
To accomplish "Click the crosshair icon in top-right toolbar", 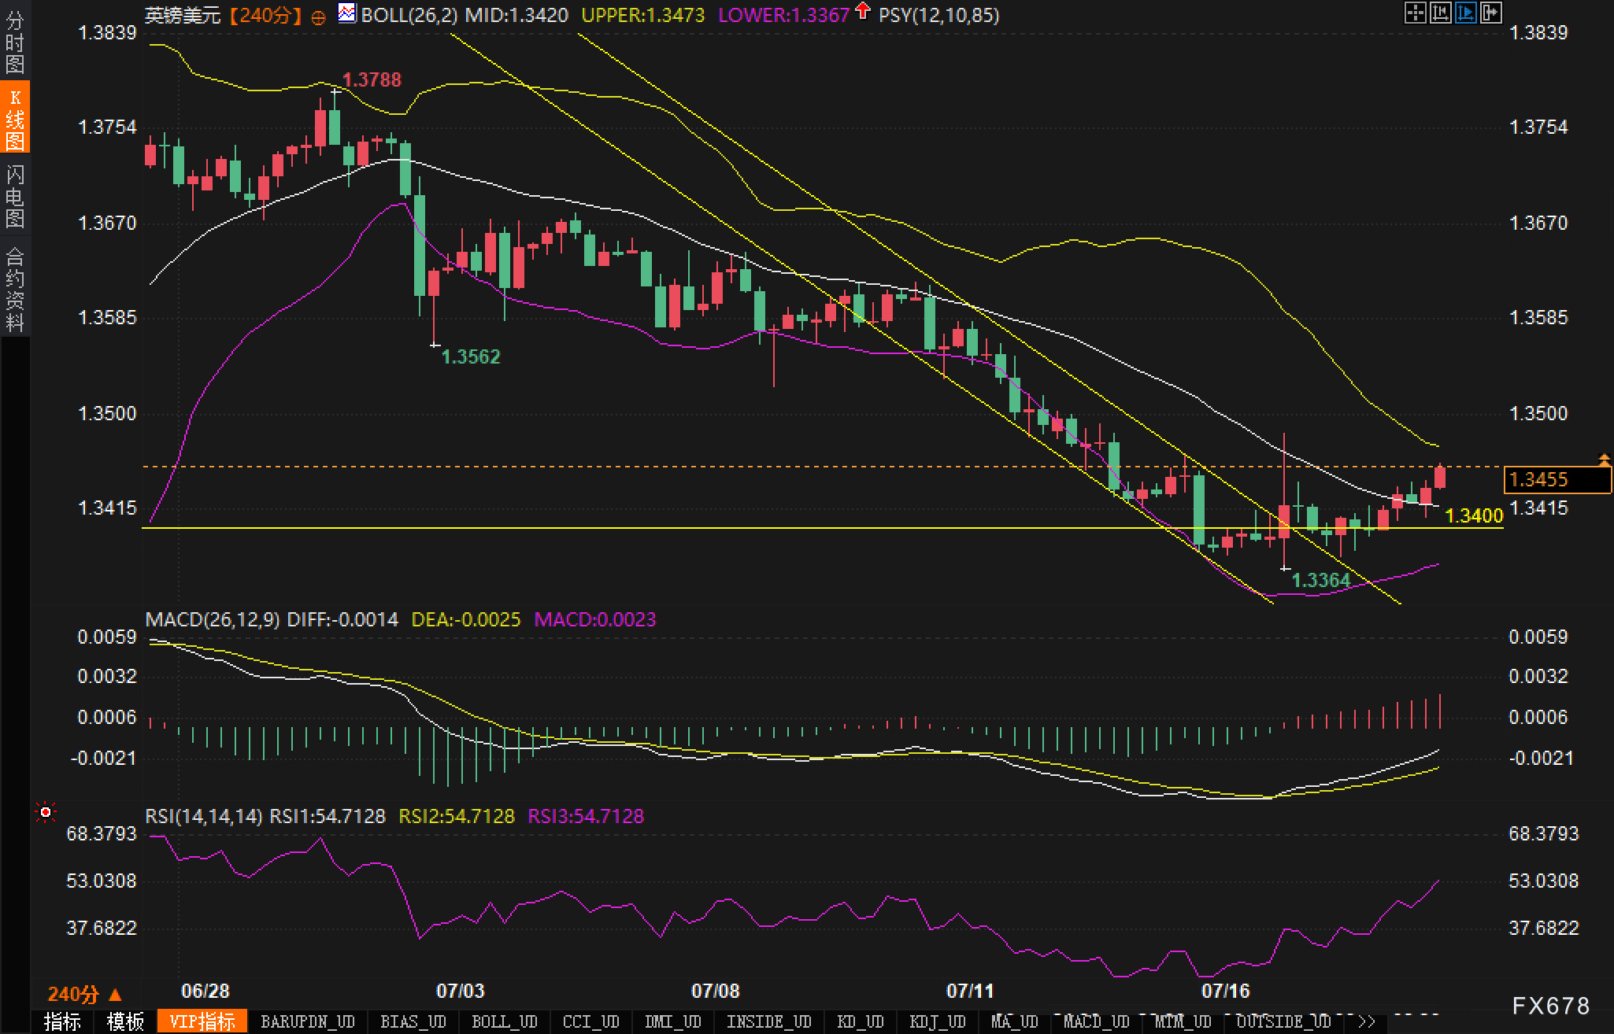I will coord(1415,13).
